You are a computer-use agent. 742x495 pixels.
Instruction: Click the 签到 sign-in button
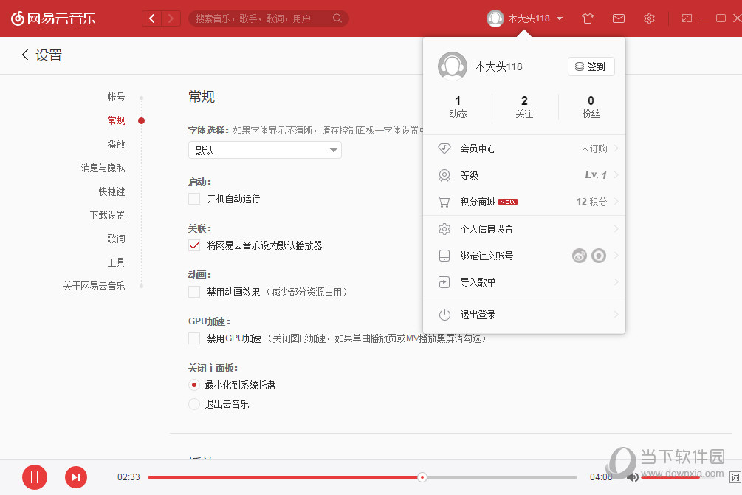pyautogui.click(x=591, y=66)
